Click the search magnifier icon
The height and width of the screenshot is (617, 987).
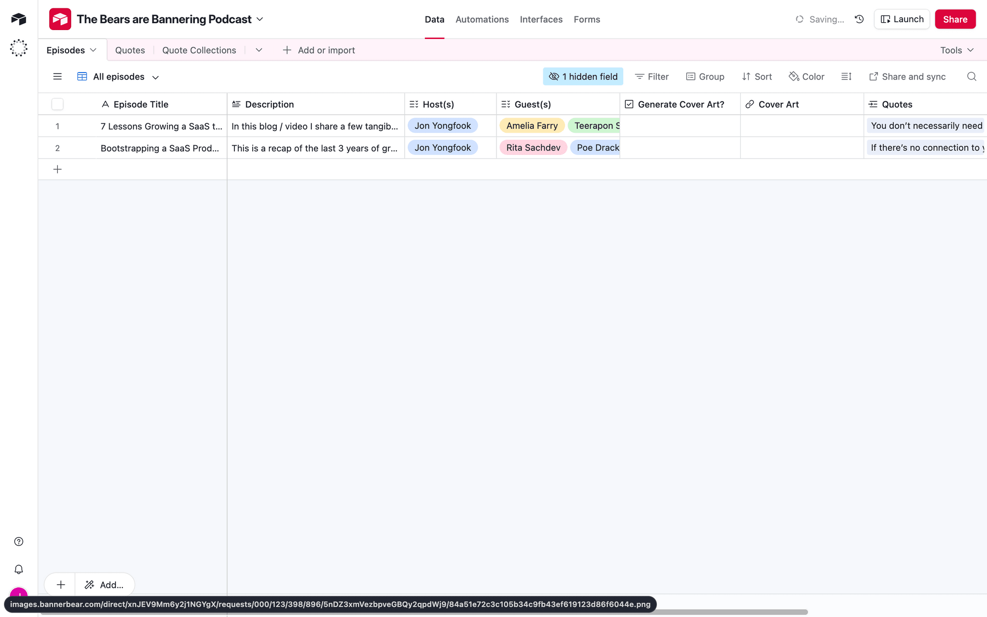tap(971, 77)
